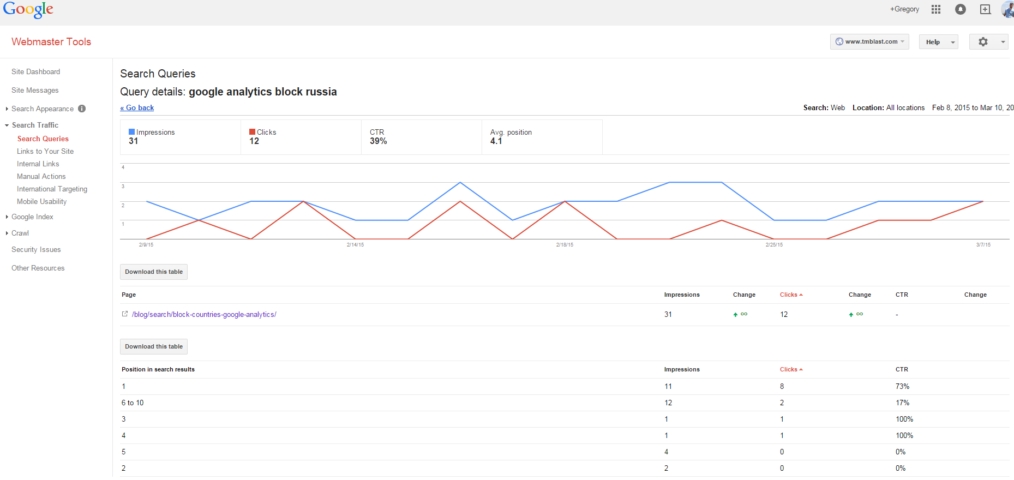Click the Search: Web filter text
The height and width of the screenshot is (480, 1014).
click(x=824, y=107)
